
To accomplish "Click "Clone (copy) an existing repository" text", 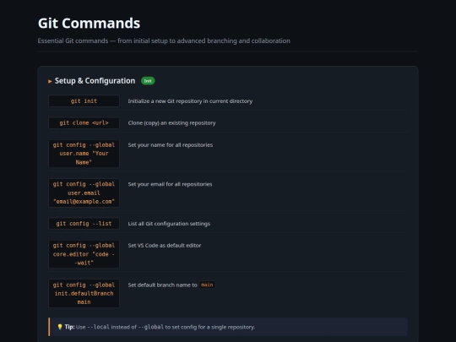I will tap(172, 123).
